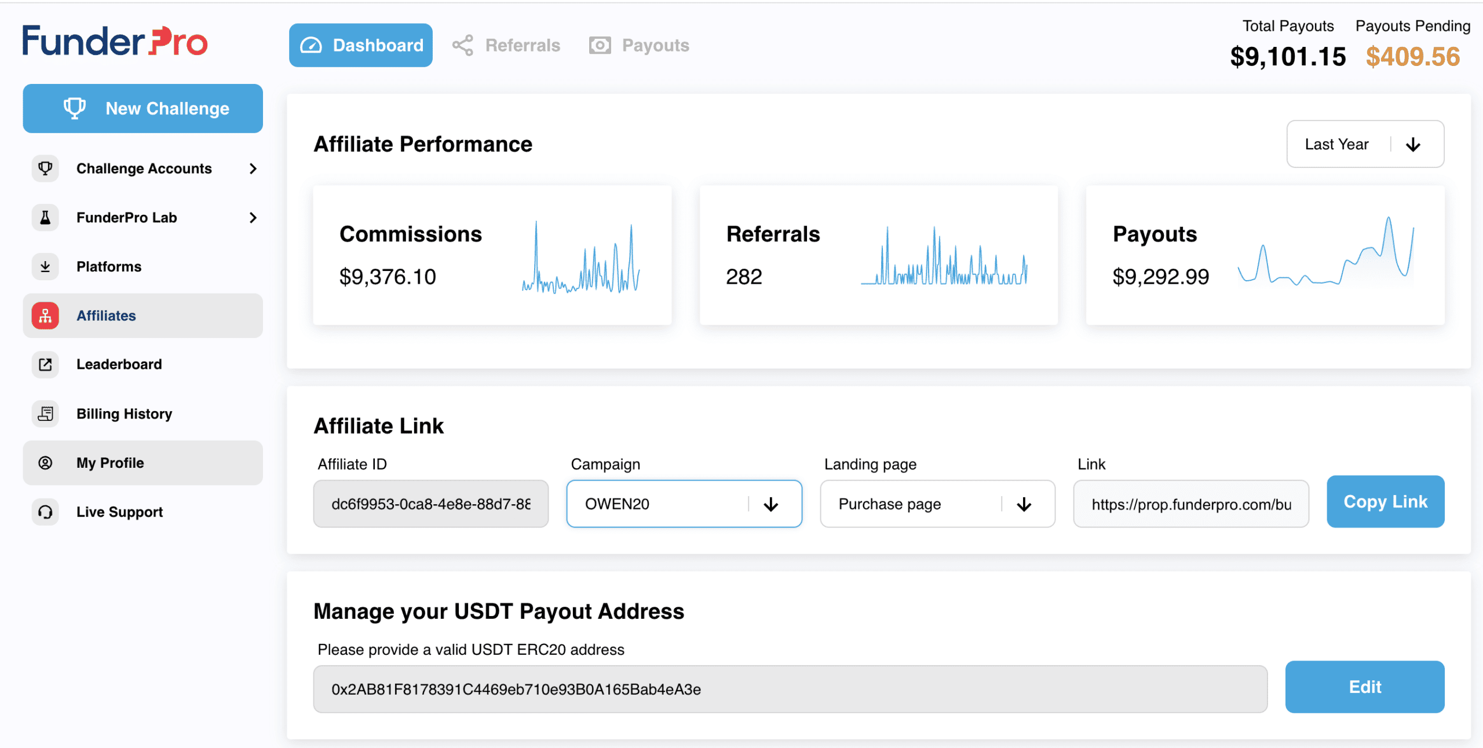Click Edit for the USDT payout address
This screenshot has height=748, width=1483.
pyautogui.click(x=1365, y=687)
